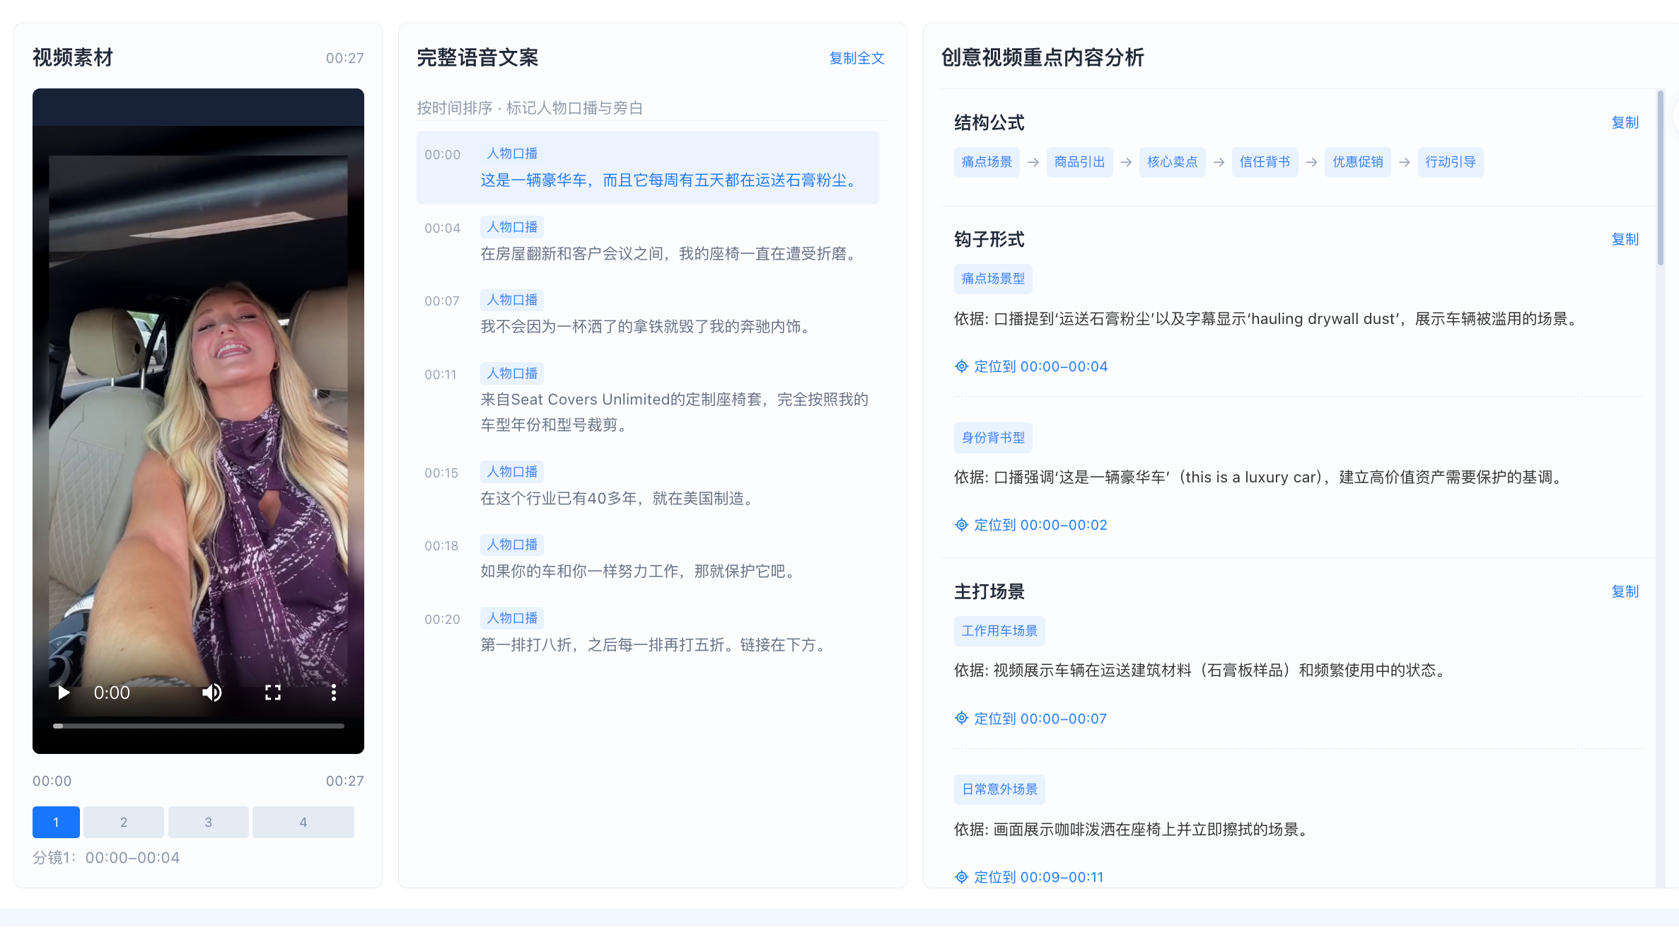1679x928 pixels.
Task: Click 复制全文 to copy full script
Action: click(x=856, y=58)
